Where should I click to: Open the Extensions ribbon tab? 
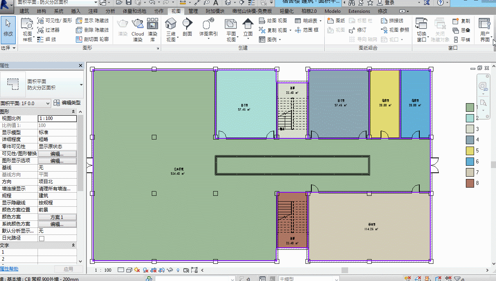(359, 11)
